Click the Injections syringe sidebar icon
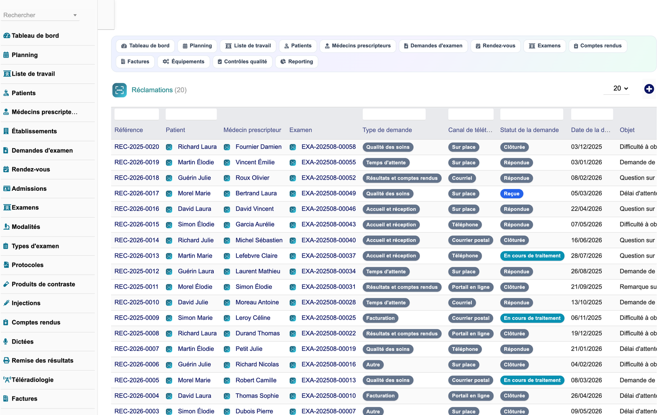 pyautogui.click(x=6, y=303)
